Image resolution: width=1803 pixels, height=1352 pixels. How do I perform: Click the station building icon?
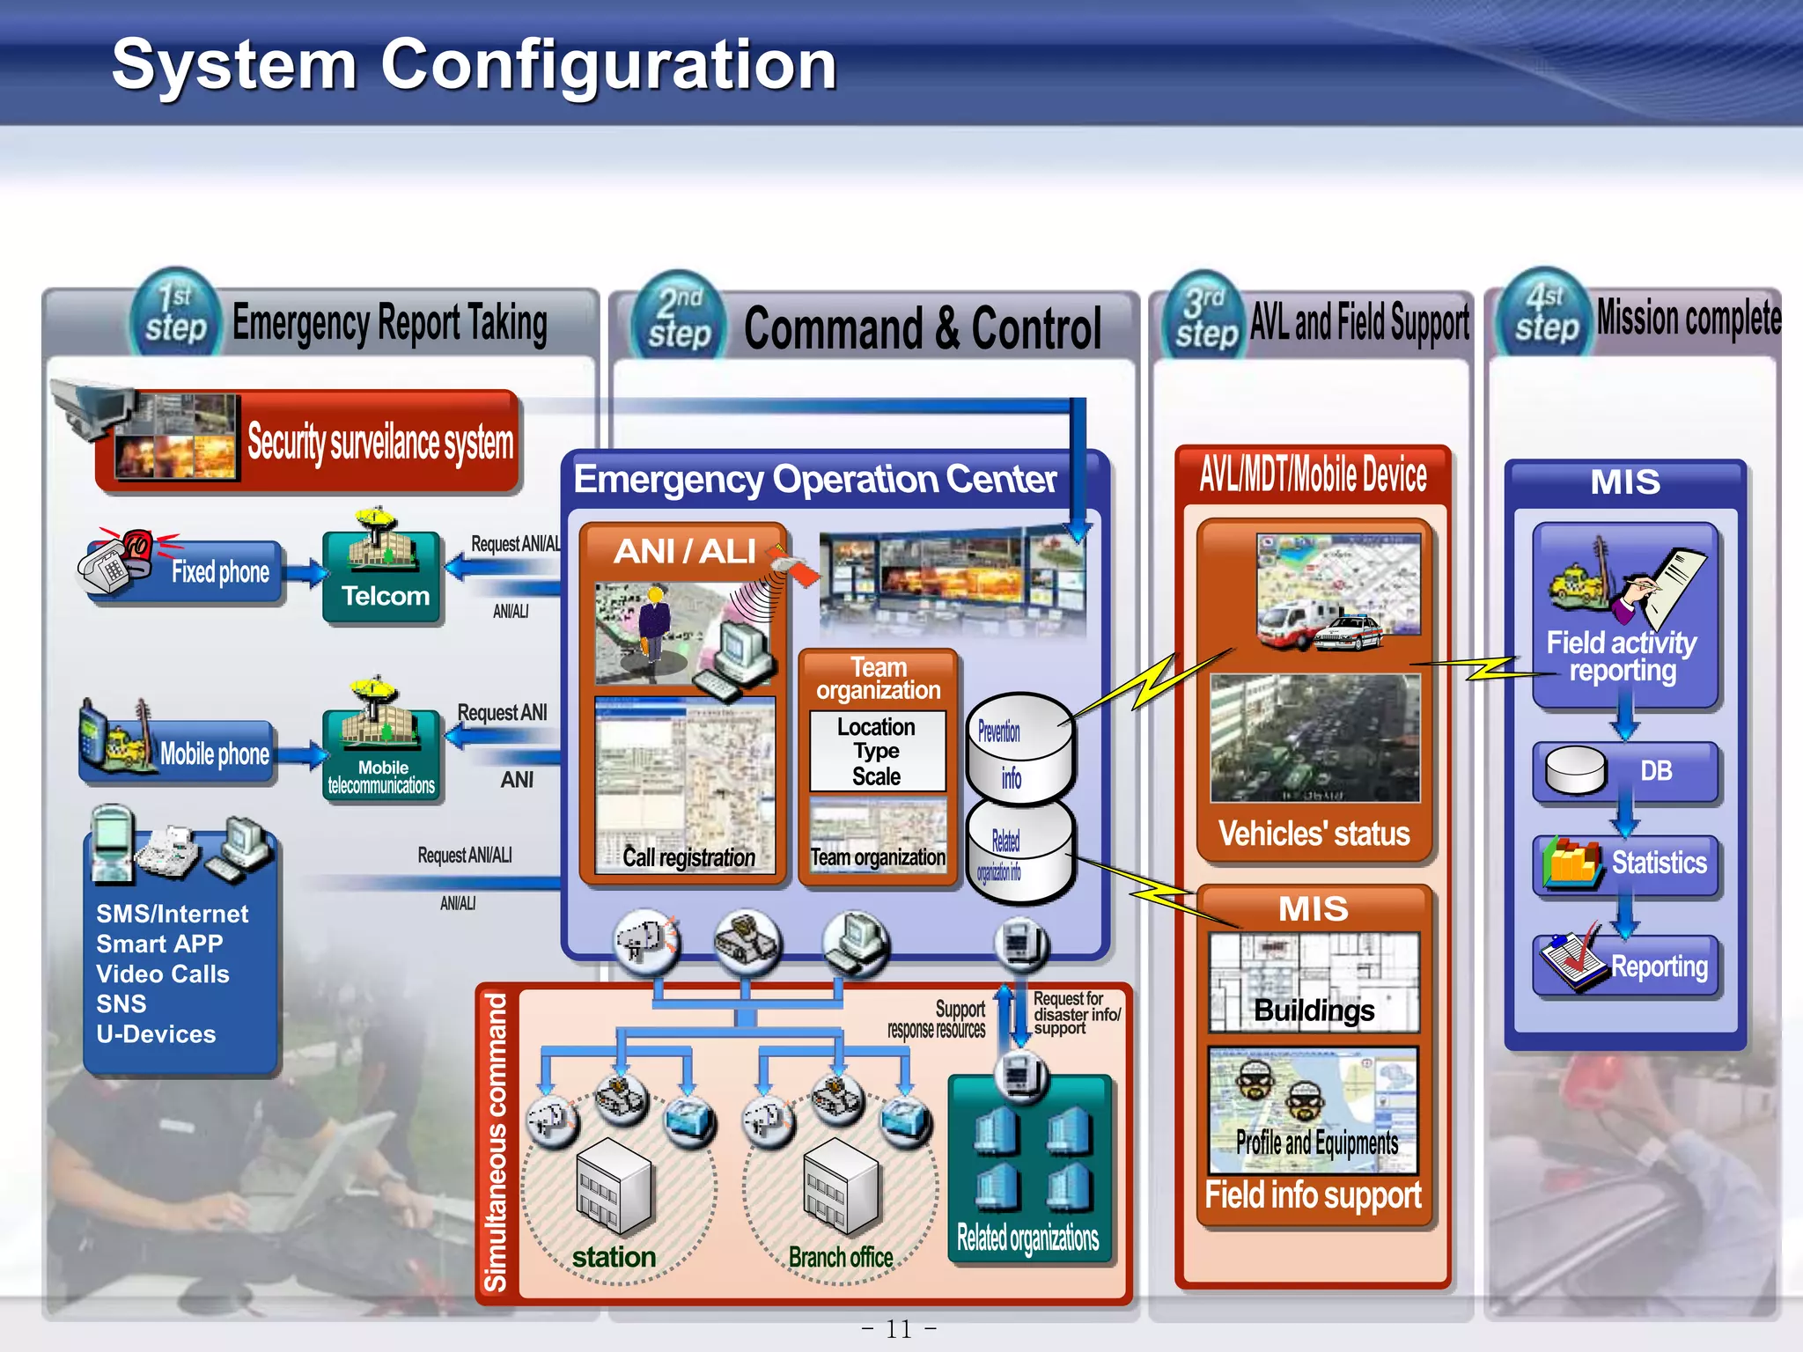[x=614, y=1186]
